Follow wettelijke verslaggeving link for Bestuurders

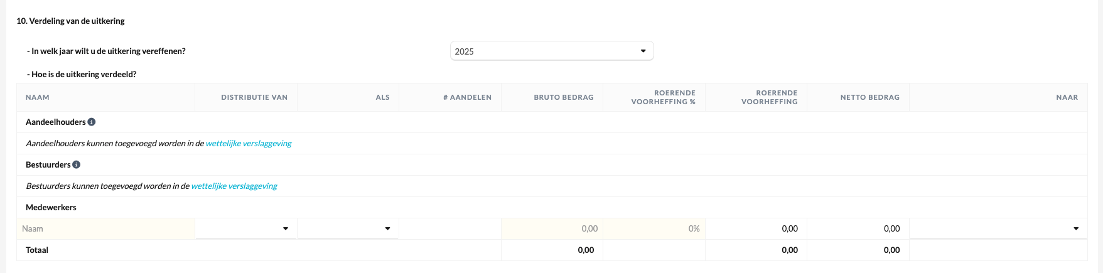[x=234, y=186]
